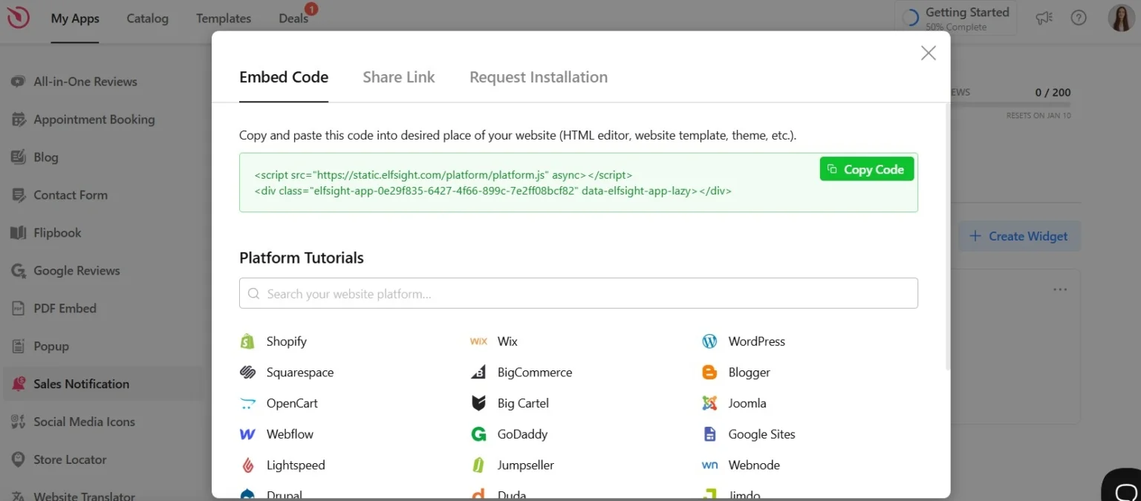The image size is (1141, 501).
Task: Click the announcements megaphone icon
Action: click(1044, 17)
